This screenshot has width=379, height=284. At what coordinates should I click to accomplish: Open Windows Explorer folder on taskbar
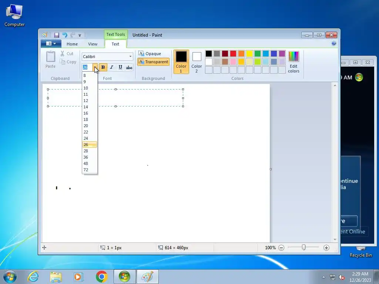click(x=56, y=277)
